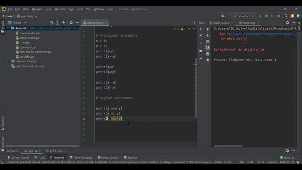Open the Navigate menu
The height and width of the screenshot is (170, 302).
click(37, 9)
